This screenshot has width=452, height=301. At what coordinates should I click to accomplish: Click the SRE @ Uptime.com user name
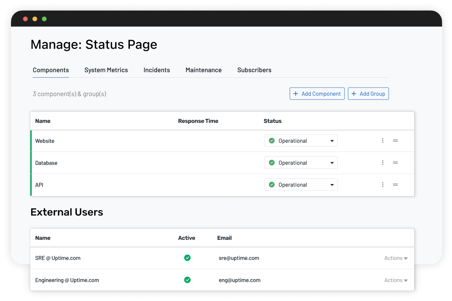coord(58,258)
